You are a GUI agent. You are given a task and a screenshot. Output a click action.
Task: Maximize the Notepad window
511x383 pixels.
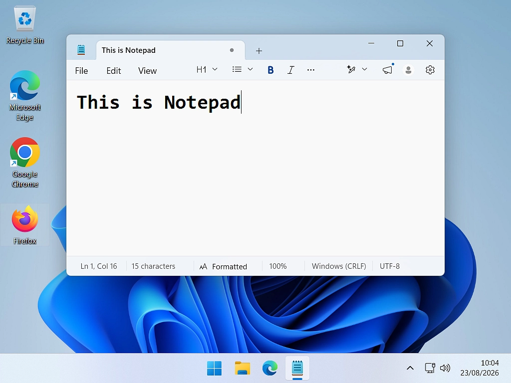click(400, 43)
